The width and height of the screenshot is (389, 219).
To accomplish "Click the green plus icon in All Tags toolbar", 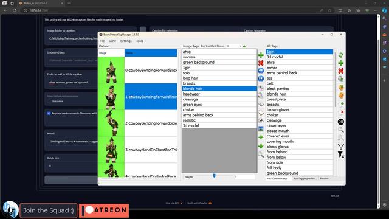I will 341,63.
